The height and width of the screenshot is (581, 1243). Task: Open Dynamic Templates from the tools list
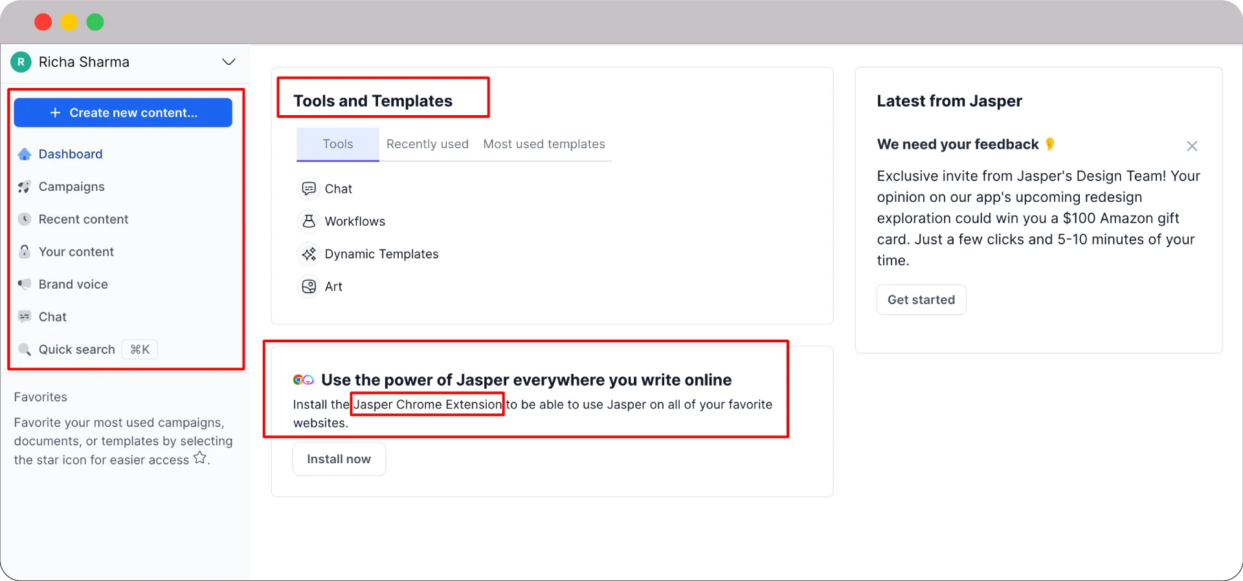click(x=368, y=254)
